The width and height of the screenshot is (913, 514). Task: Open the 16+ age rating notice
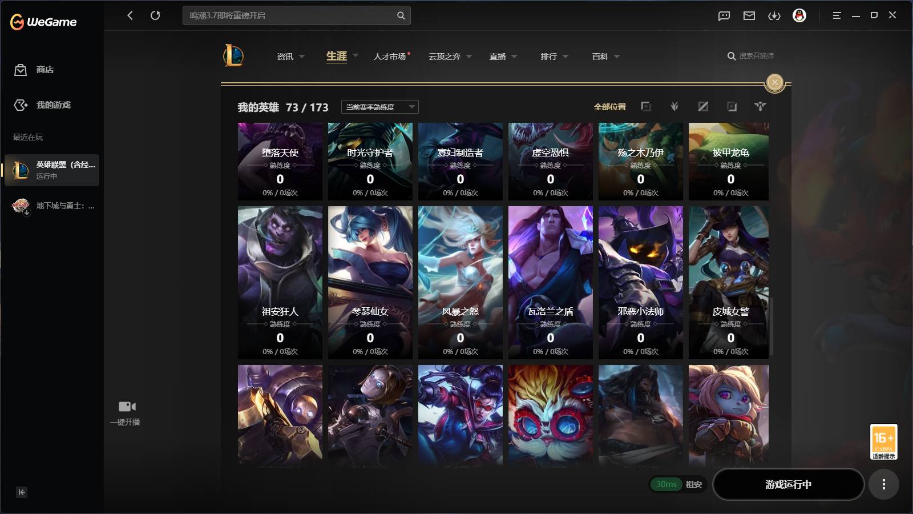[x=884, y=441]
